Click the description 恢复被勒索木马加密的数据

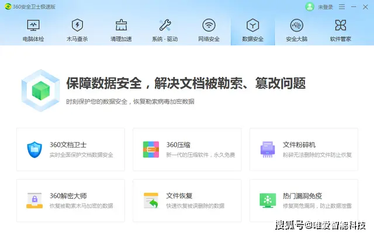click(81, 206)
